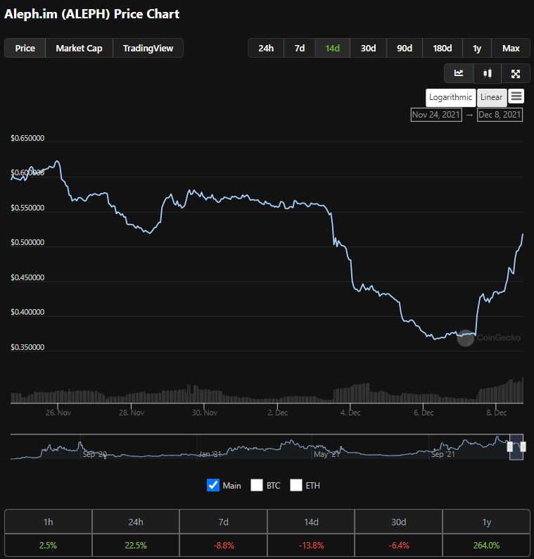Click the -13.8% 14d change value
The image size is (534, 559).
click(312, 545)
